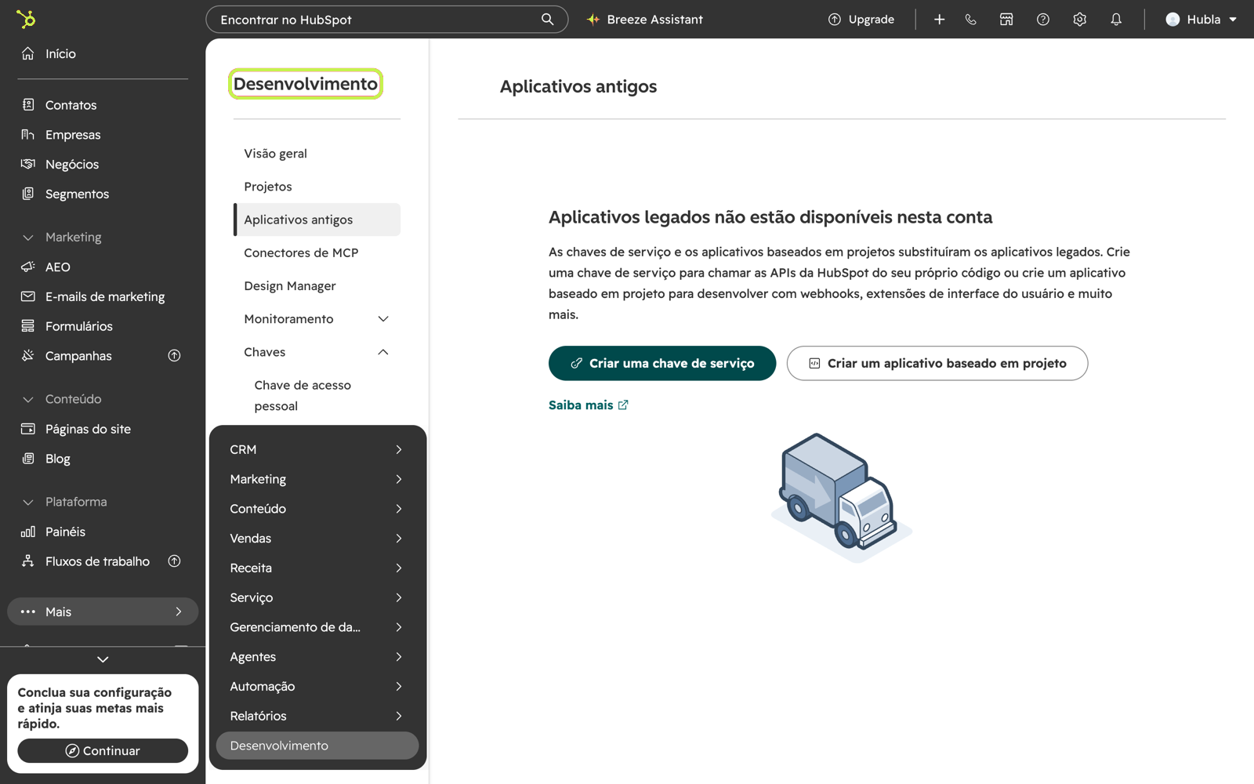Open the settings gear icon

pyautogui.click(x=1080, y=19)
